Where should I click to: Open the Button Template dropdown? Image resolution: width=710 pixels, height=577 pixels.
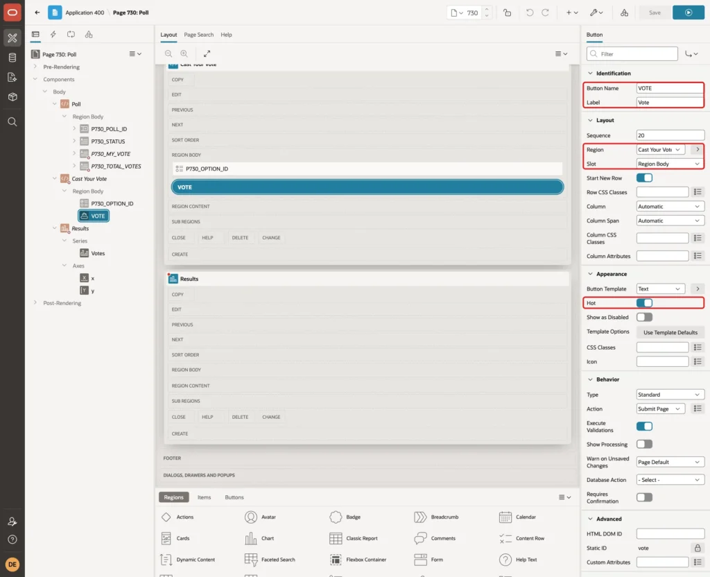click(x=660, y=289)
